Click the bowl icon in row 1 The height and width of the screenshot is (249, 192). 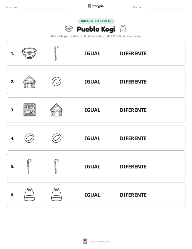(x=29, y=53)
